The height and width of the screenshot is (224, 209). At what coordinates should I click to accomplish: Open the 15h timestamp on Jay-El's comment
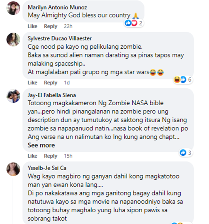click(x=68, y=156)
